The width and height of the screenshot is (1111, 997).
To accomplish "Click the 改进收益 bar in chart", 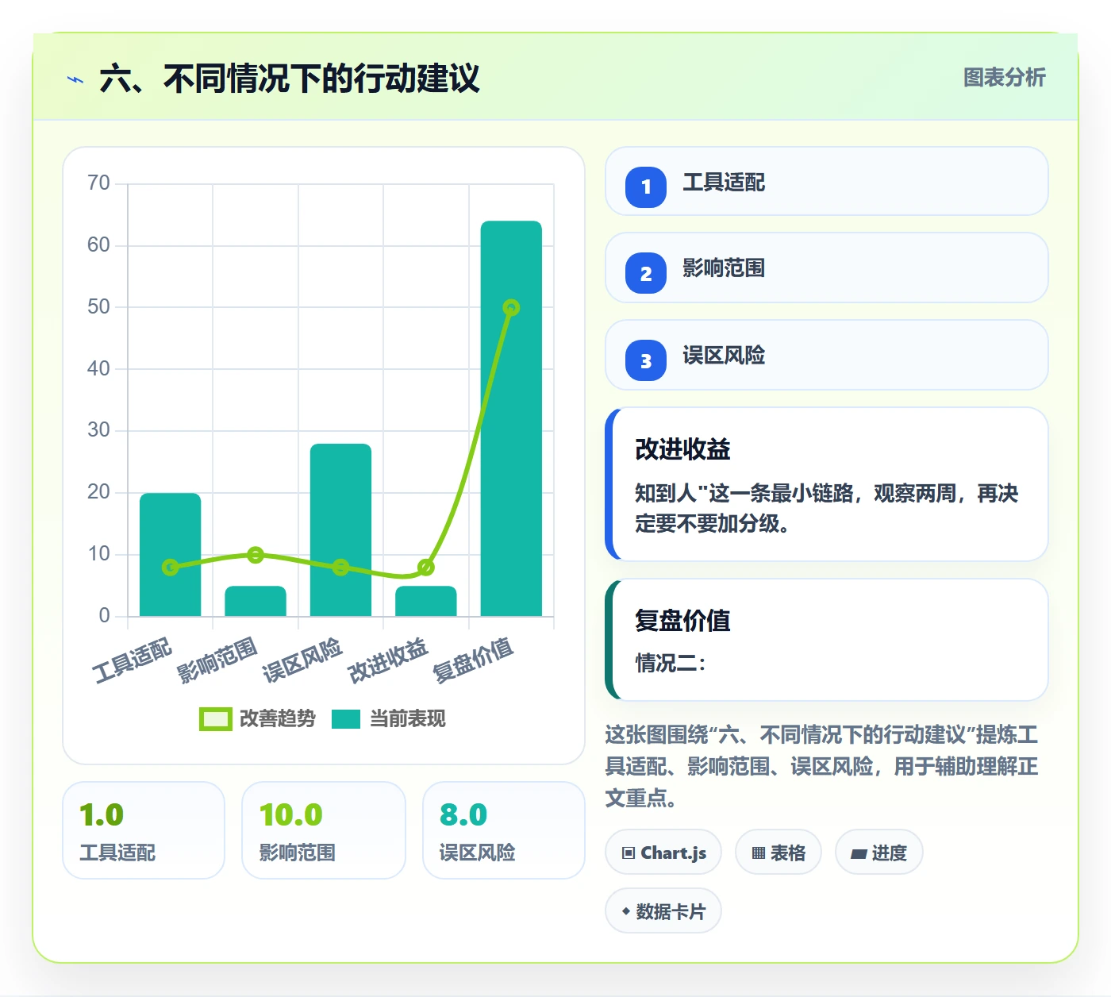I will pos(426,601).
